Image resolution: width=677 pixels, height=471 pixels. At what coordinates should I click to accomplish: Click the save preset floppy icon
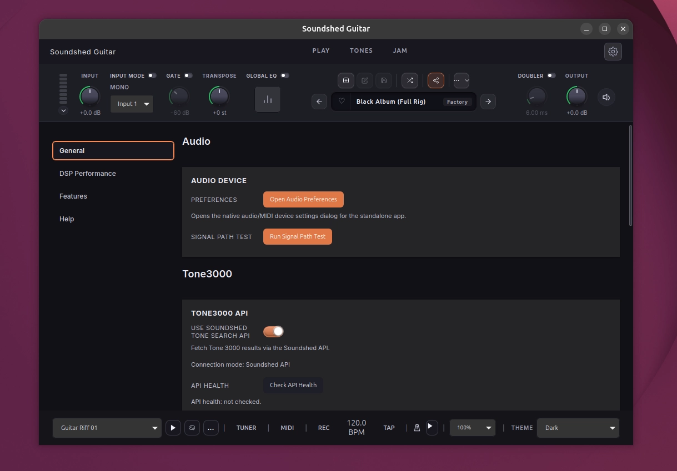pos(384,80)
